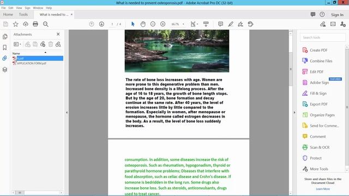Open the Find text search
The height and width of the screenshot is (196, 349).
pyautogui.click(x=46, y=24)
